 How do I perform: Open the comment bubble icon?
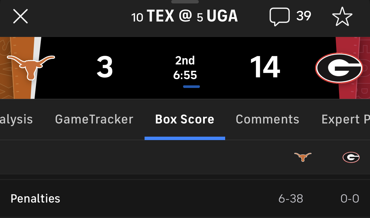(279, 16)
